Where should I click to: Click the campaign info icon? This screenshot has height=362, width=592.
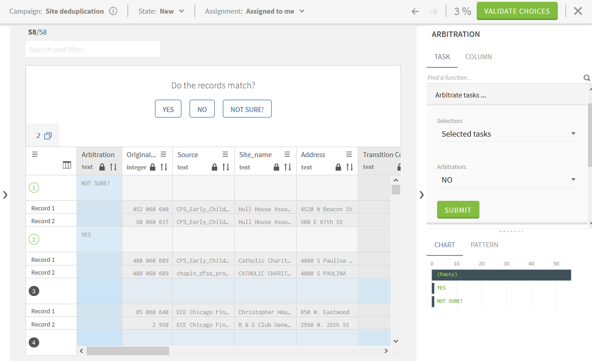point(113,11)
